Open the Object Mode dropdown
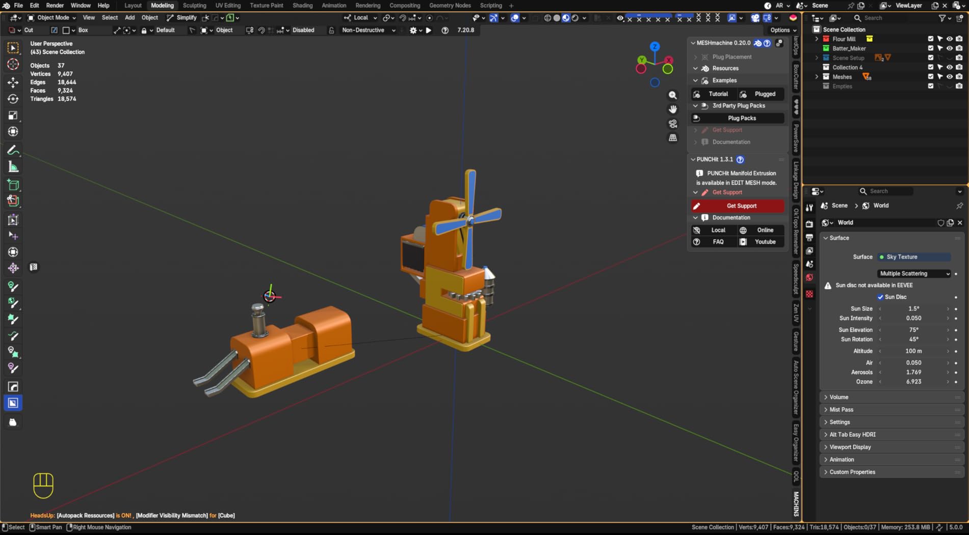 51,18
